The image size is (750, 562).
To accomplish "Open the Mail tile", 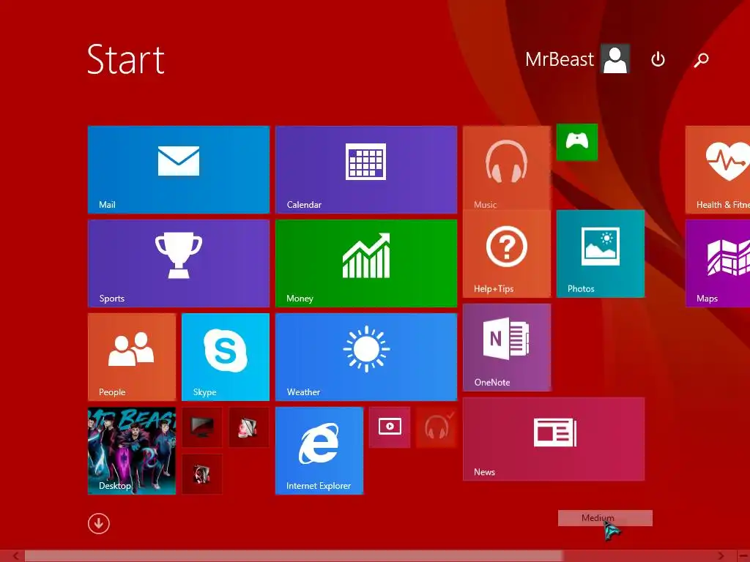I will tap(179, 169).
